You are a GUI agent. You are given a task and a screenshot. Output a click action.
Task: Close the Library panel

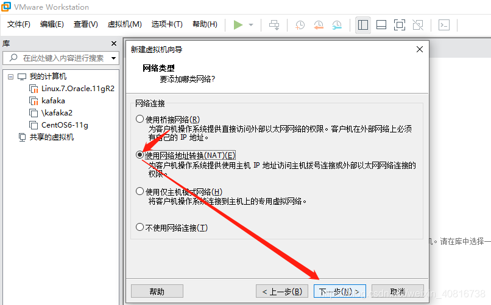(x=114, y=43)
